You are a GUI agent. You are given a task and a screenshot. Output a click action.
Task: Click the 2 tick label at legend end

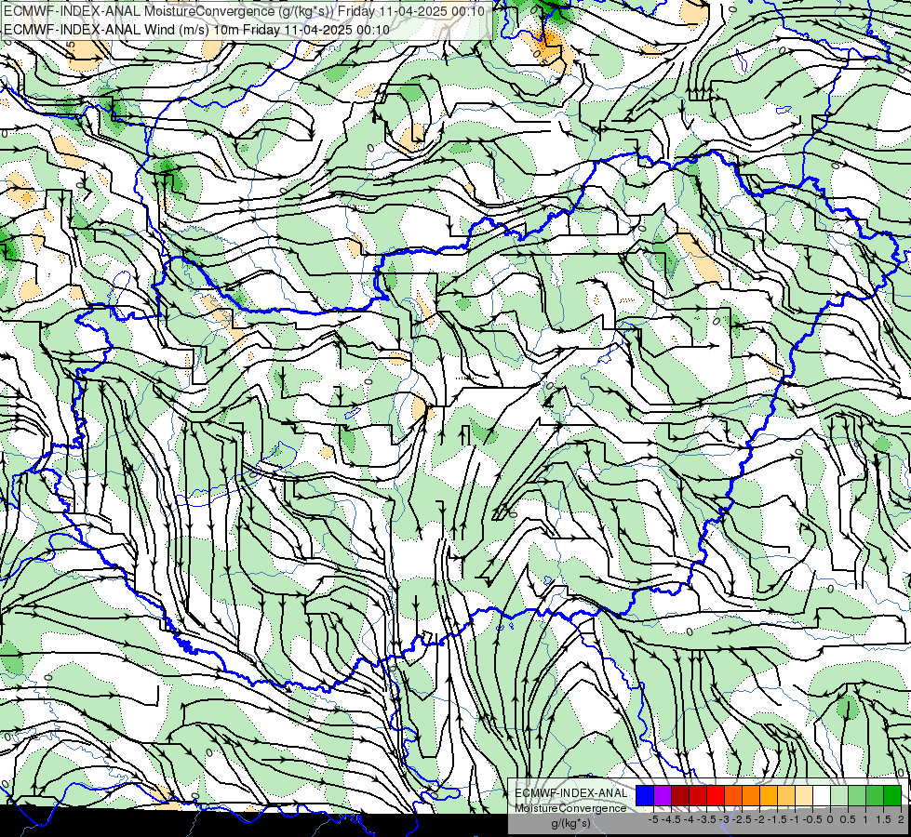[x=901, y=819]
